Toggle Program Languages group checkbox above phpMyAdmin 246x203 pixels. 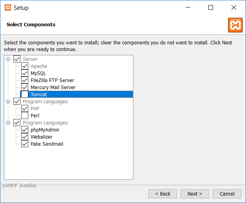click(x=17, y=123)
